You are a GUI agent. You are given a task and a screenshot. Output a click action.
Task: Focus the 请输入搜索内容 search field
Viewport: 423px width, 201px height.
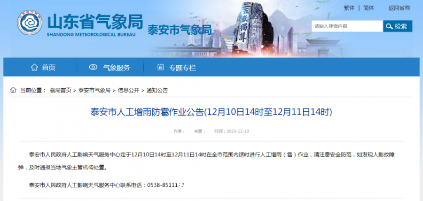pos(347,26)
